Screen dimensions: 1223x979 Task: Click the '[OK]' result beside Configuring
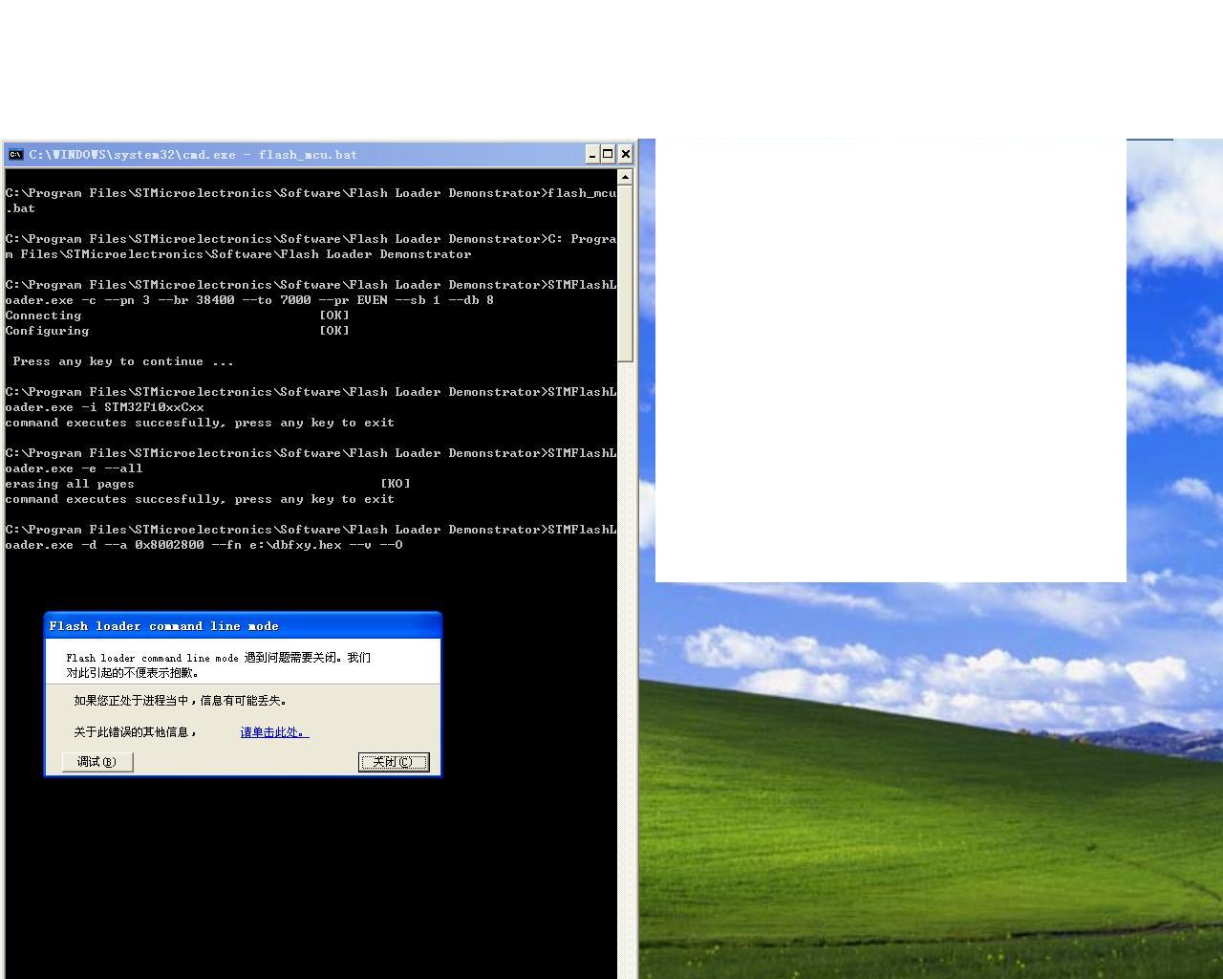[x=334, y=331]
